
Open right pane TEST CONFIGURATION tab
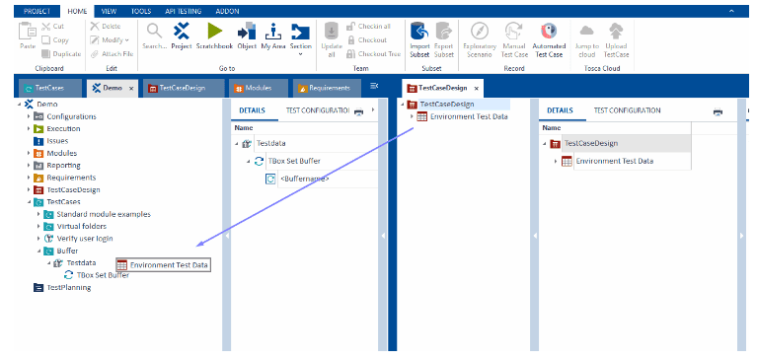click(627, 110)
